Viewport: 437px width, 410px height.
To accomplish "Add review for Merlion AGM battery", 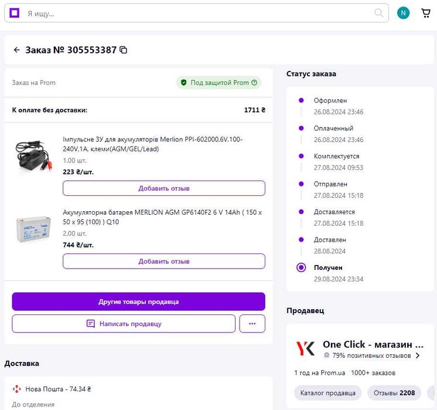I will click(x=164, y=261).
